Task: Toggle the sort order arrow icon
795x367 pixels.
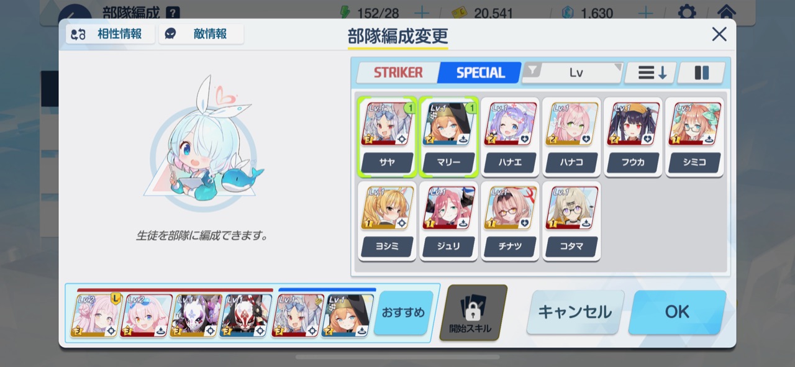Action: point(650,73)
